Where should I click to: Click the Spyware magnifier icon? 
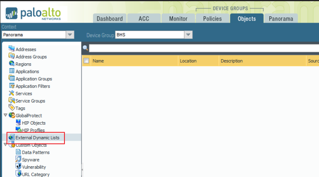18,159
